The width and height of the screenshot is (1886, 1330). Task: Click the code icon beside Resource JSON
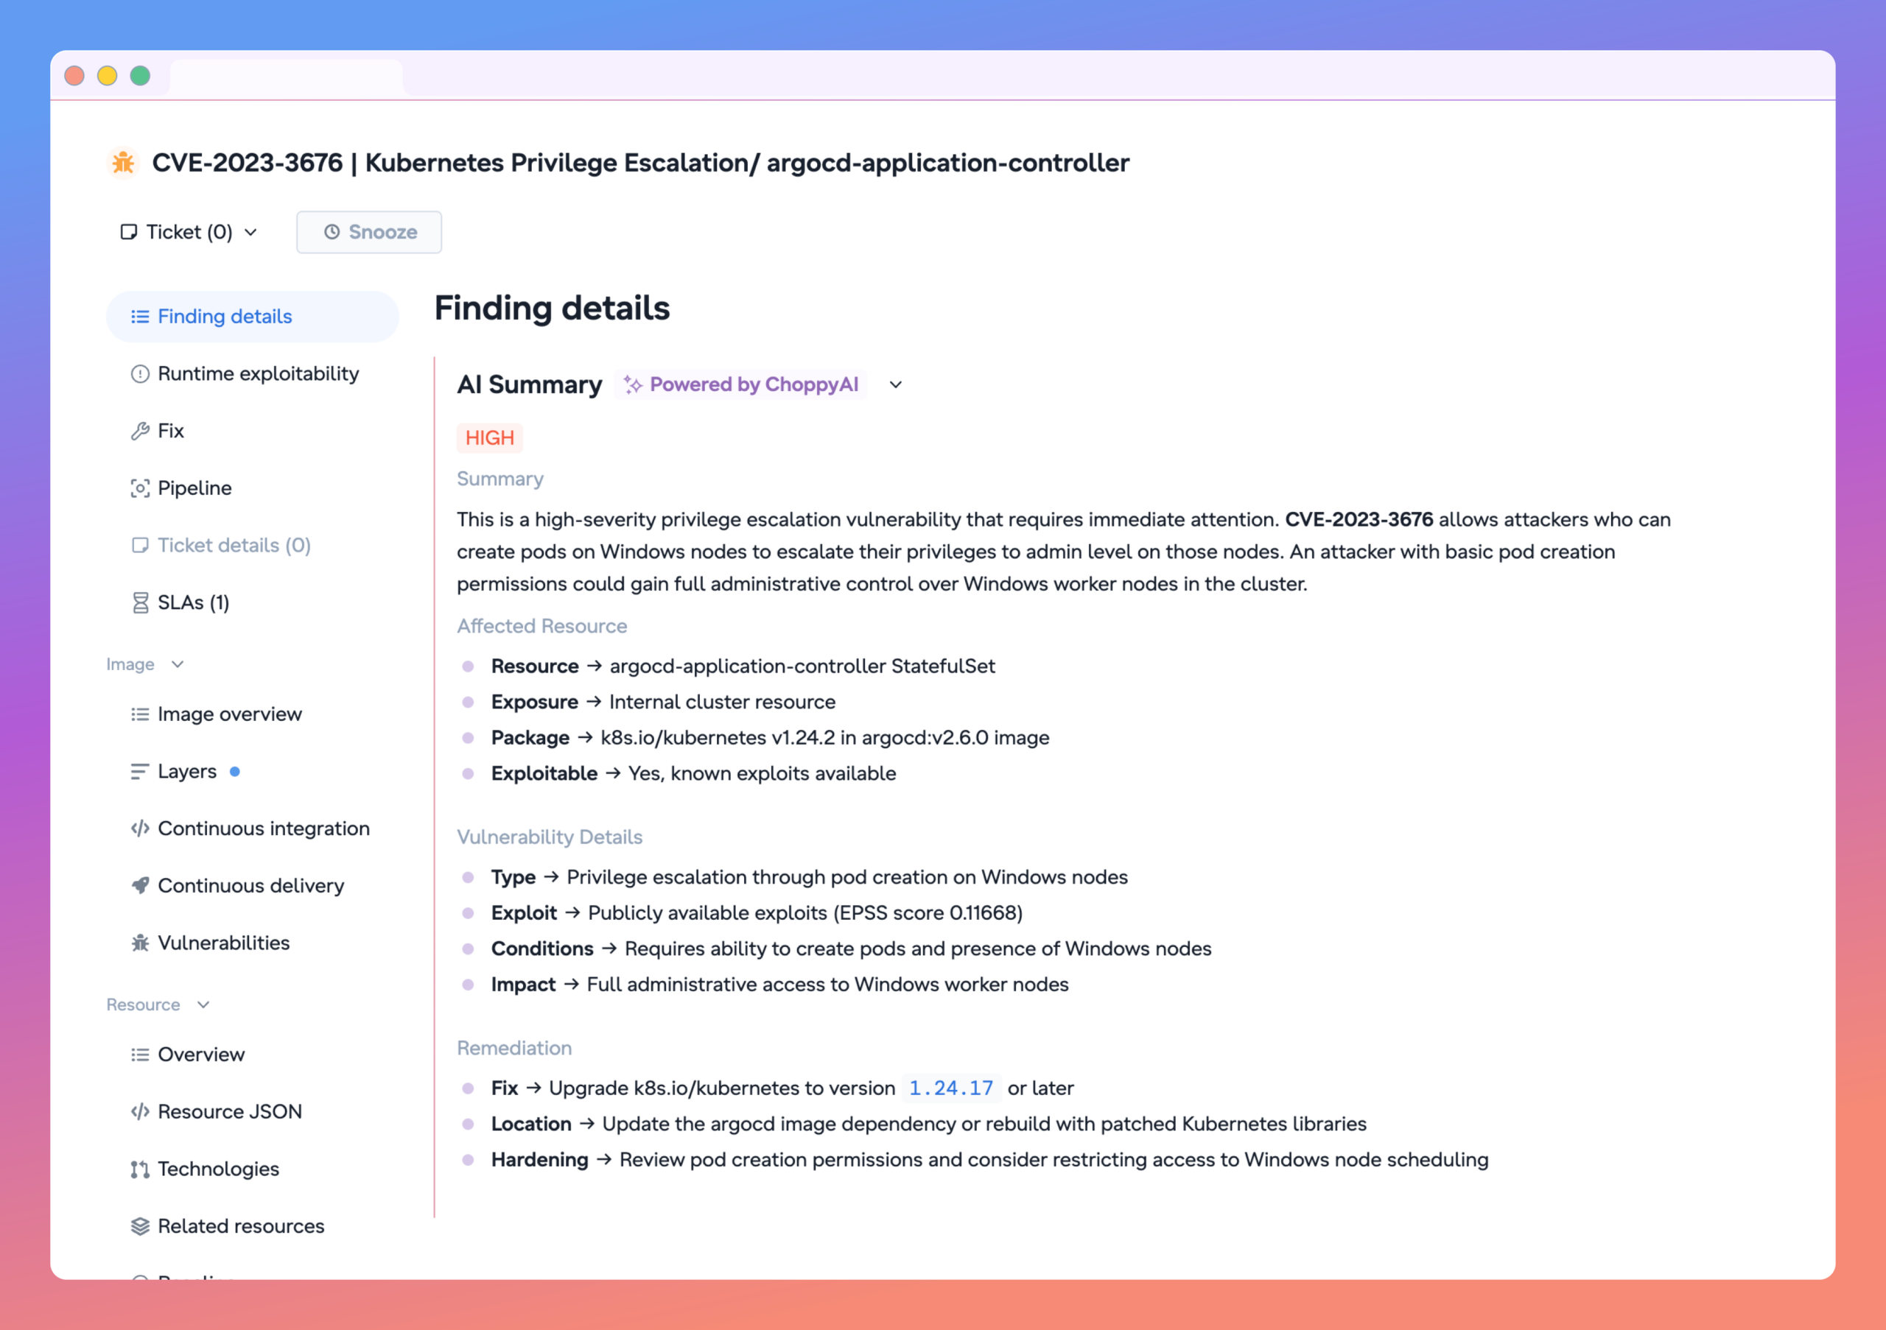(x=141, y=1113)
